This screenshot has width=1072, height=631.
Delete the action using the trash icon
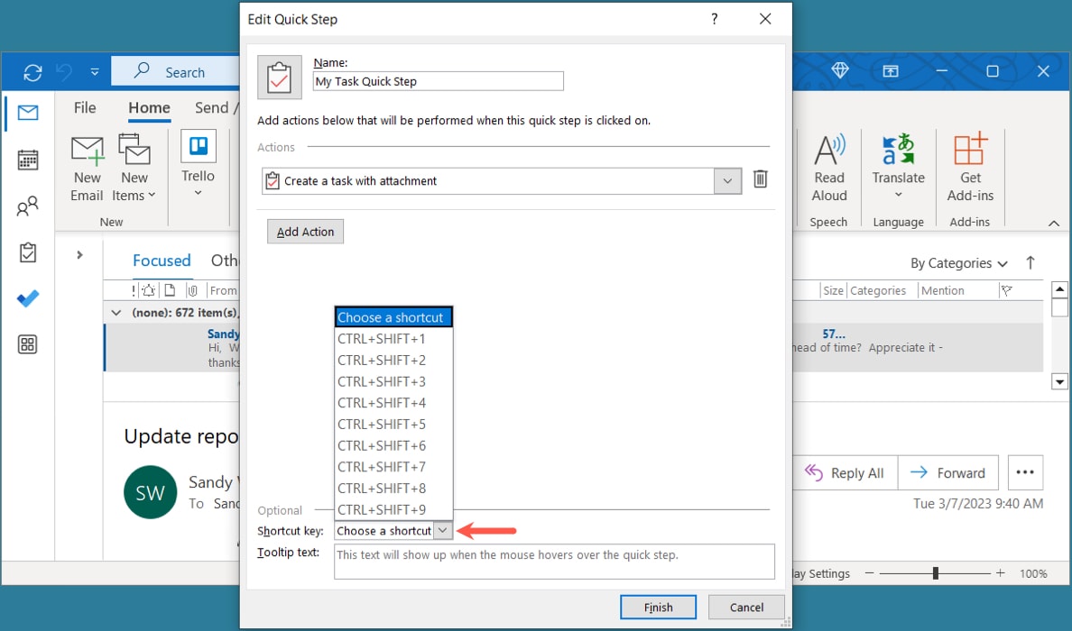[x=760, y=179]
